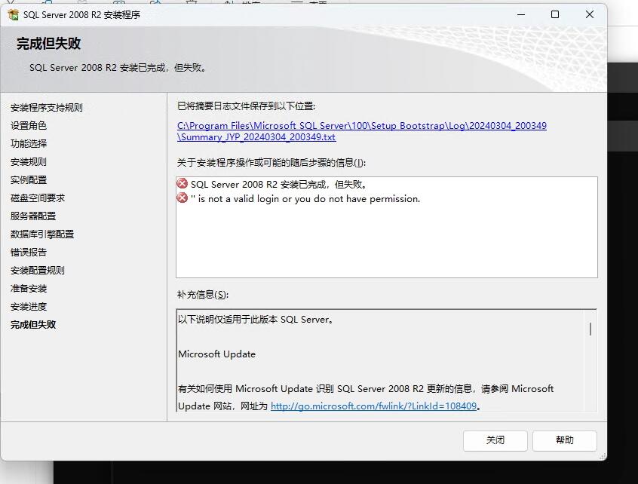Click the SQL Server setup title bar icon
The image size is (638, 484).
13,15
